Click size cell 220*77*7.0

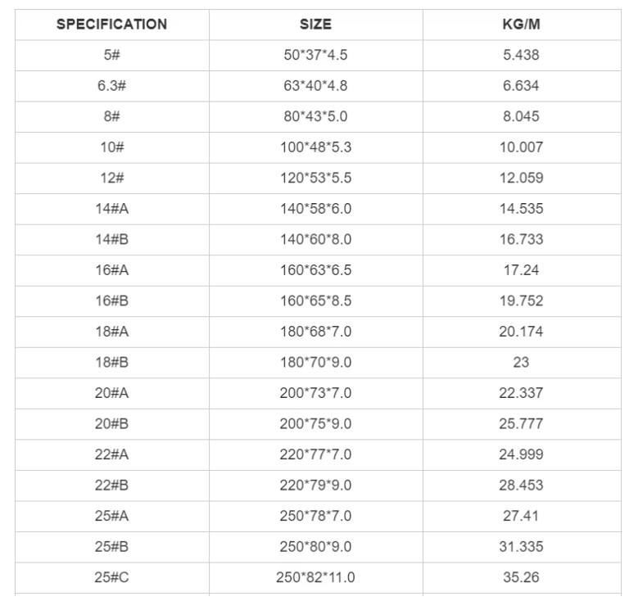coord(315,454)
